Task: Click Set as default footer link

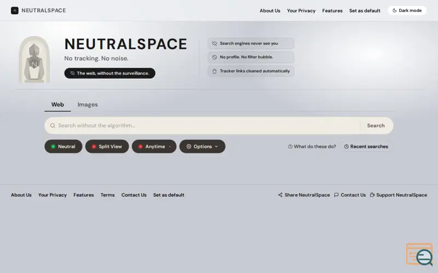Action: click(169, 195)
